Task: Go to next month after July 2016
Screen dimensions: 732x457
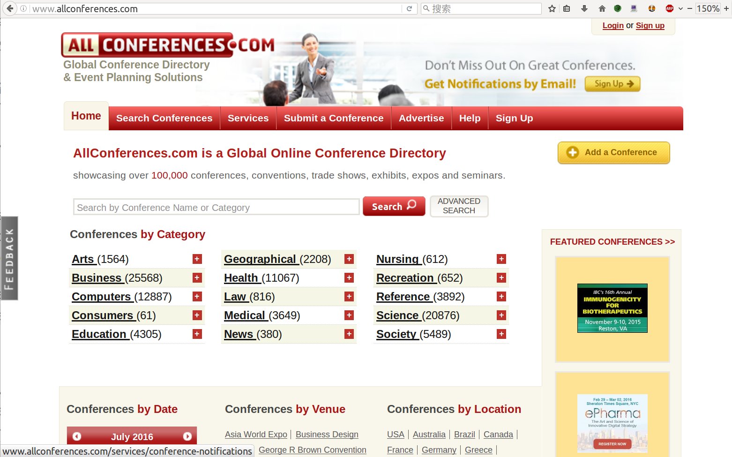Action: 187,436
